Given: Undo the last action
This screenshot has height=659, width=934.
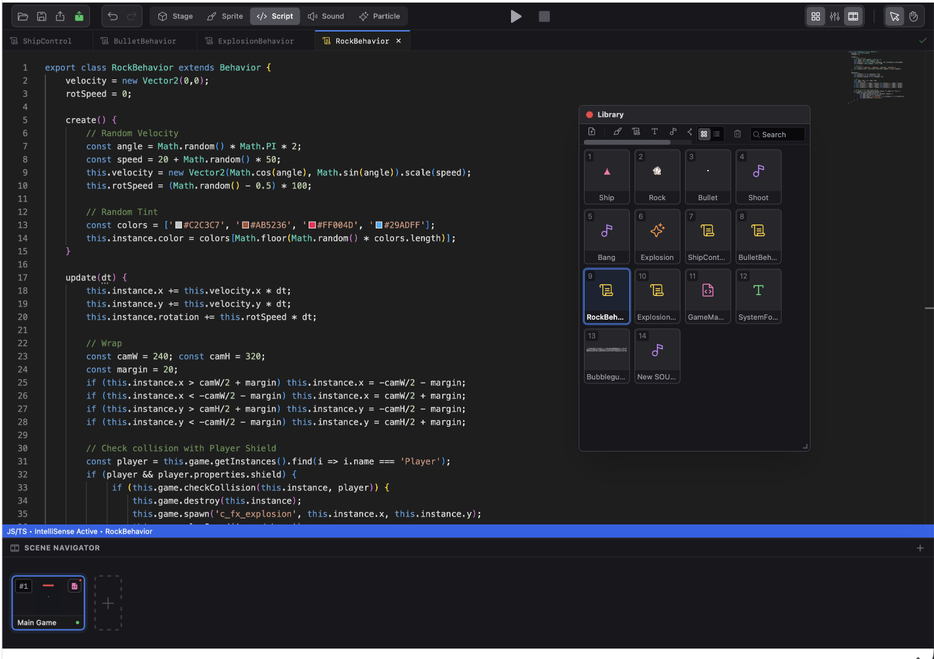Looking at the screenshot, I should 113,16.
